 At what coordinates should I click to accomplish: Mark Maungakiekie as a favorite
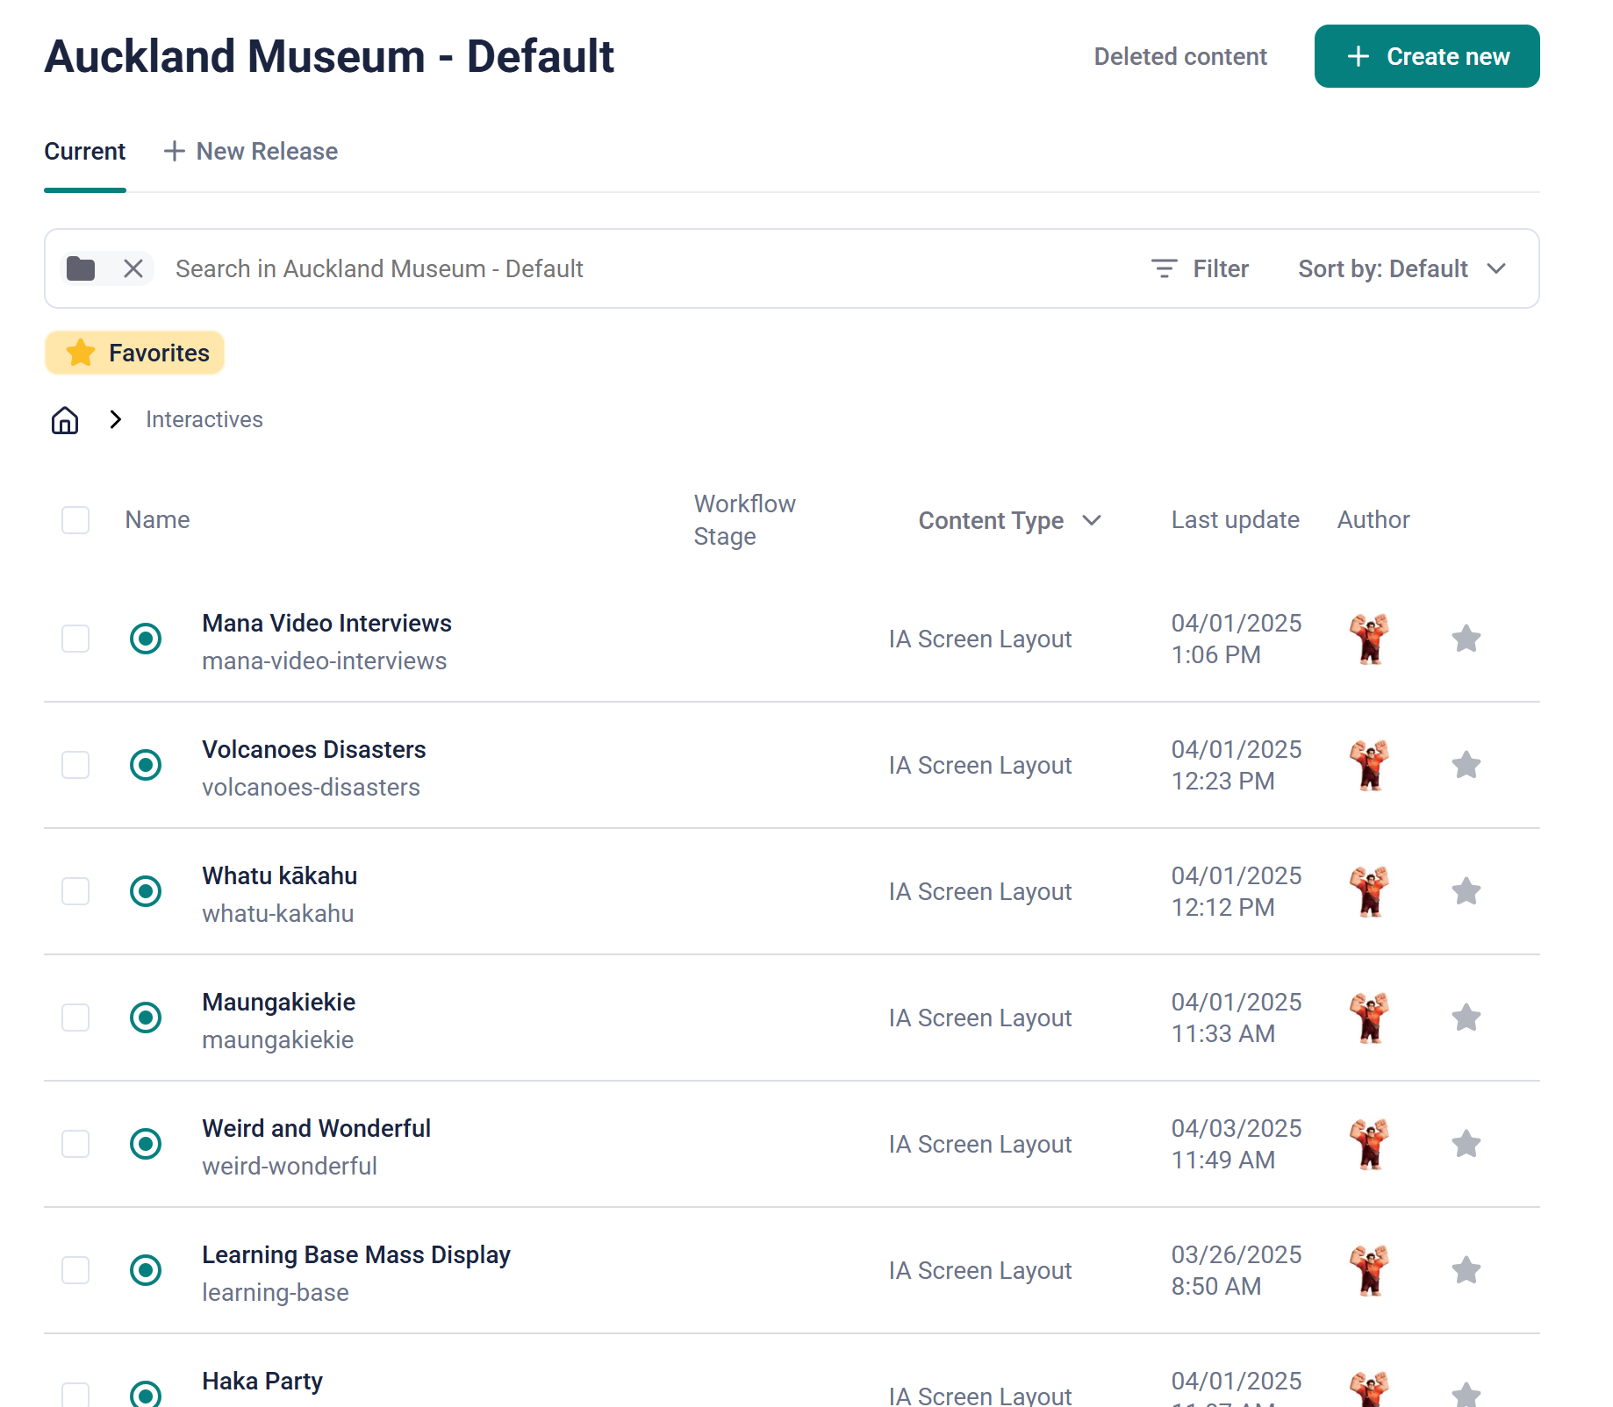1466,1018
